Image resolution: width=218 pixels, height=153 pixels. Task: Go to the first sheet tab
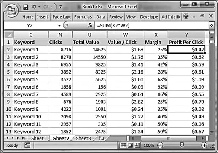7,138
